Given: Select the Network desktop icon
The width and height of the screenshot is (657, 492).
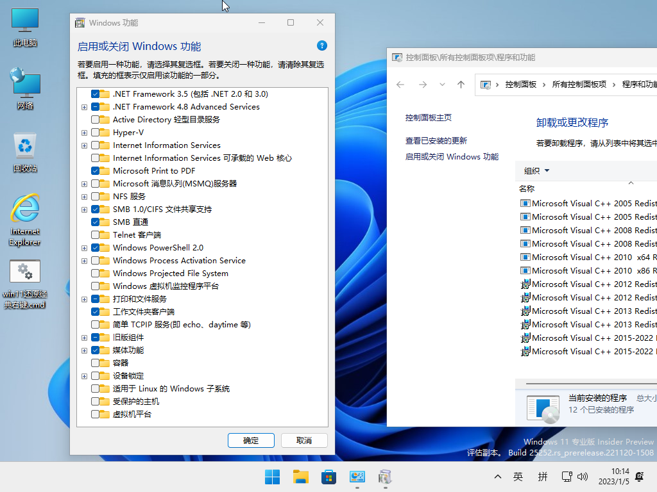Looking at the screenshot, I should [x=25, y=88].
